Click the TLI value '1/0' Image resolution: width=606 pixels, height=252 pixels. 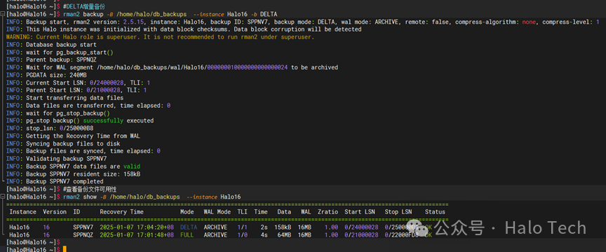point(242,234)
